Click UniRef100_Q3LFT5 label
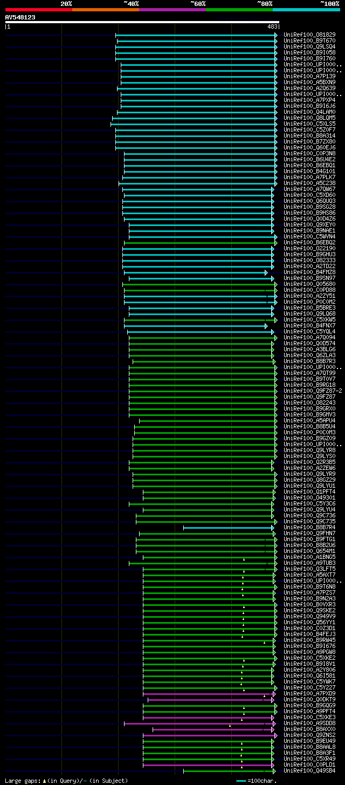 pyautogui.click(x=309, y=569)
